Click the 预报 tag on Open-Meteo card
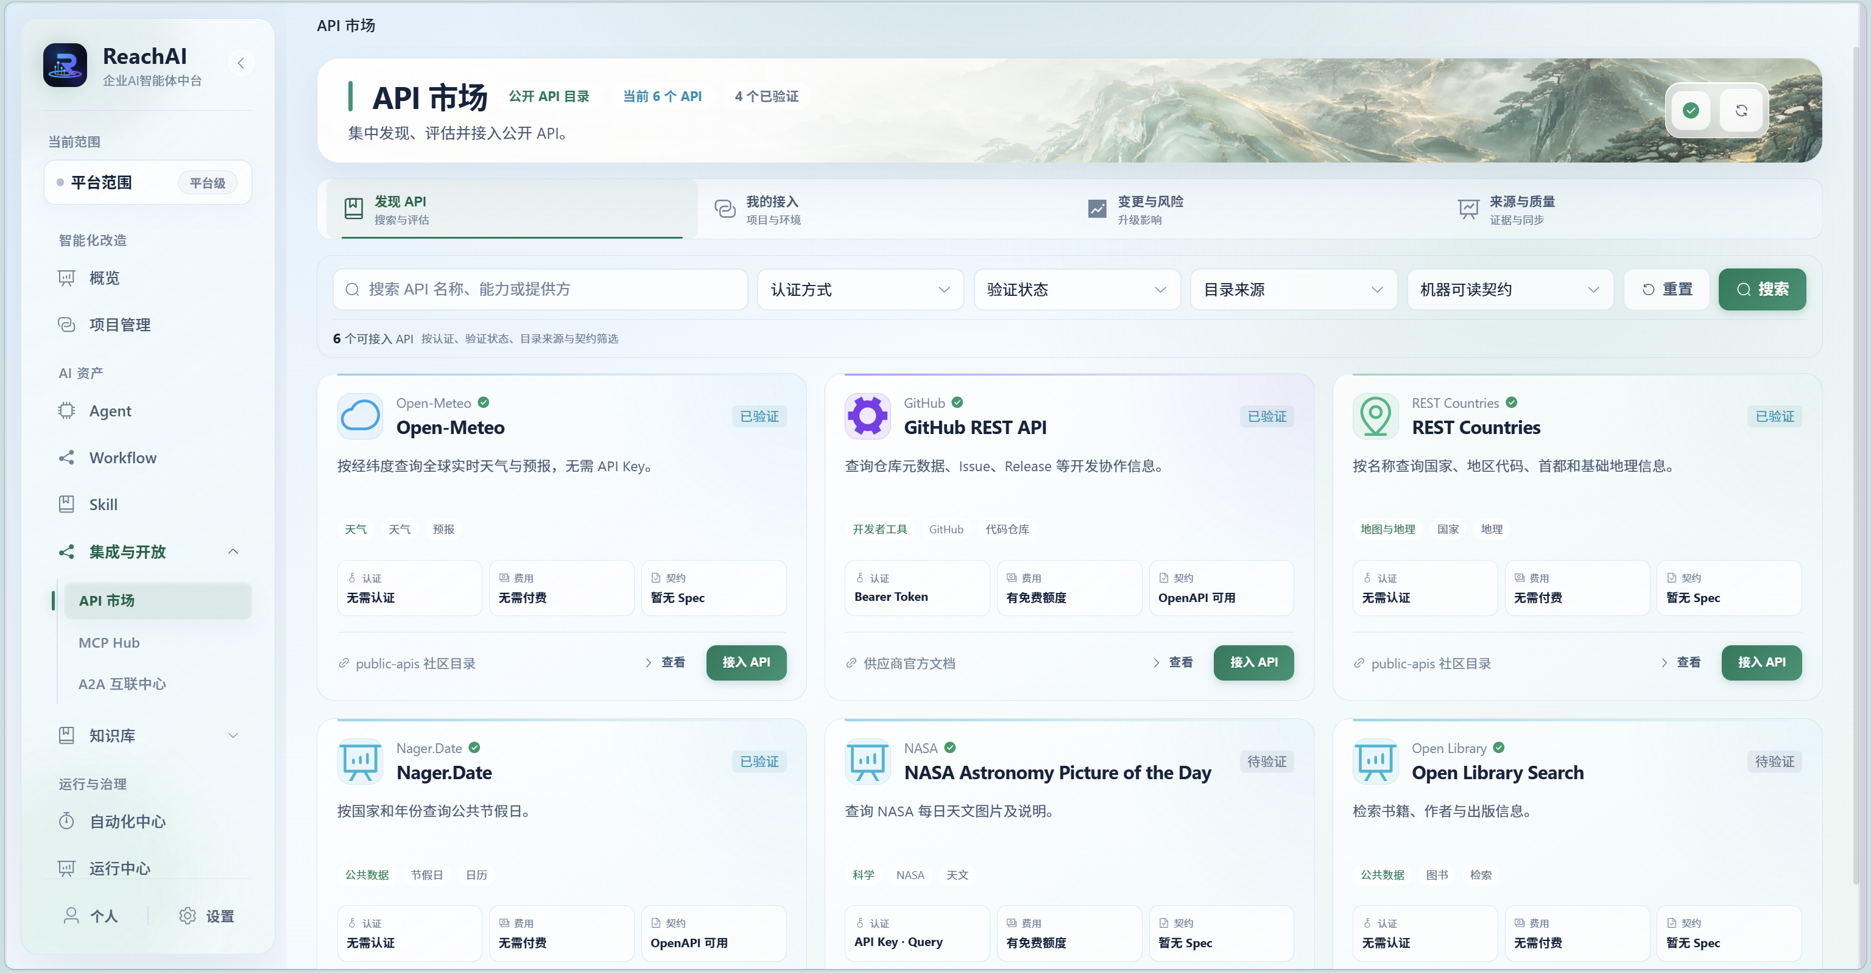1871x974 pixels. [x=443, y=529]
